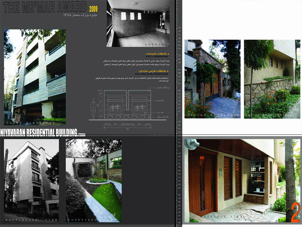Image resolution: width=302 pixels, height=227 pixels.
Task: Open the entrance view wooden door photo
Action: 242,181
